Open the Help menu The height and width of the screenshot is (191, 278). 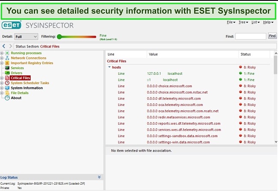268,22
